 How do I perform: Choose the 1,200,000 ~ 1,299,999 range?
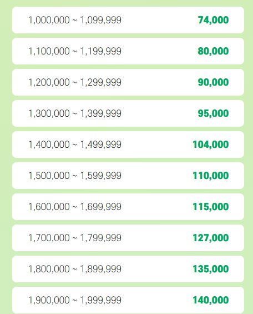coord(75,82)
